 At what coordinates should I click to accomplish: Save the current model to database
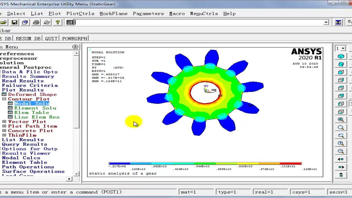click(x=14, y=22)
